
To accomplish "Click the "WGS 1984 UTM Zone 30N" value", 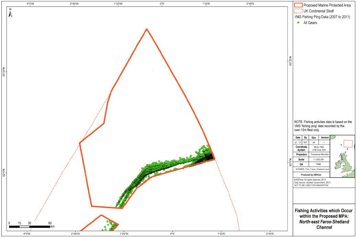I will tap(320, 148).
